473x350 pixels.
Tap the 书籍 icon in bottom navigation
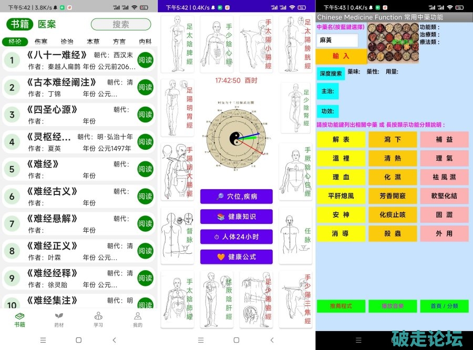click(x=19, y=316)
